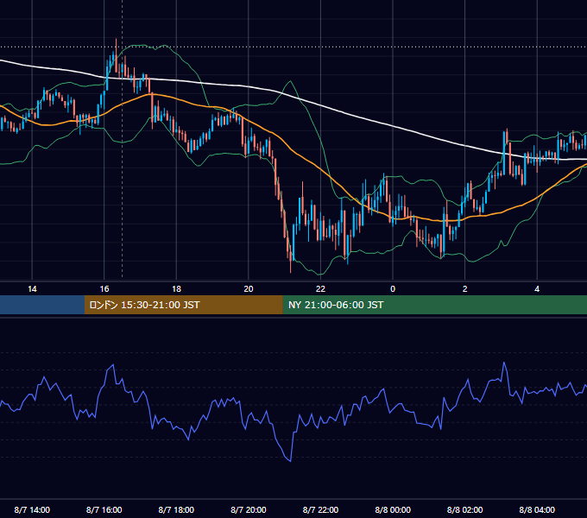Click the 8/7 22:00 time label

pyautogui.click(x=320, y=509)
